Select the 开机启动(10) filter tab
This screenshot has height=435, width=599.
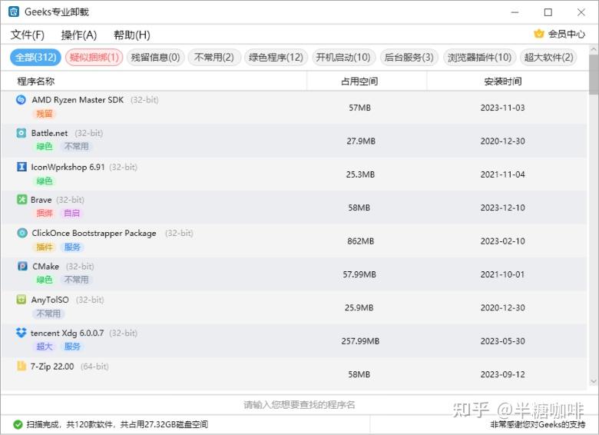point(343,58)
